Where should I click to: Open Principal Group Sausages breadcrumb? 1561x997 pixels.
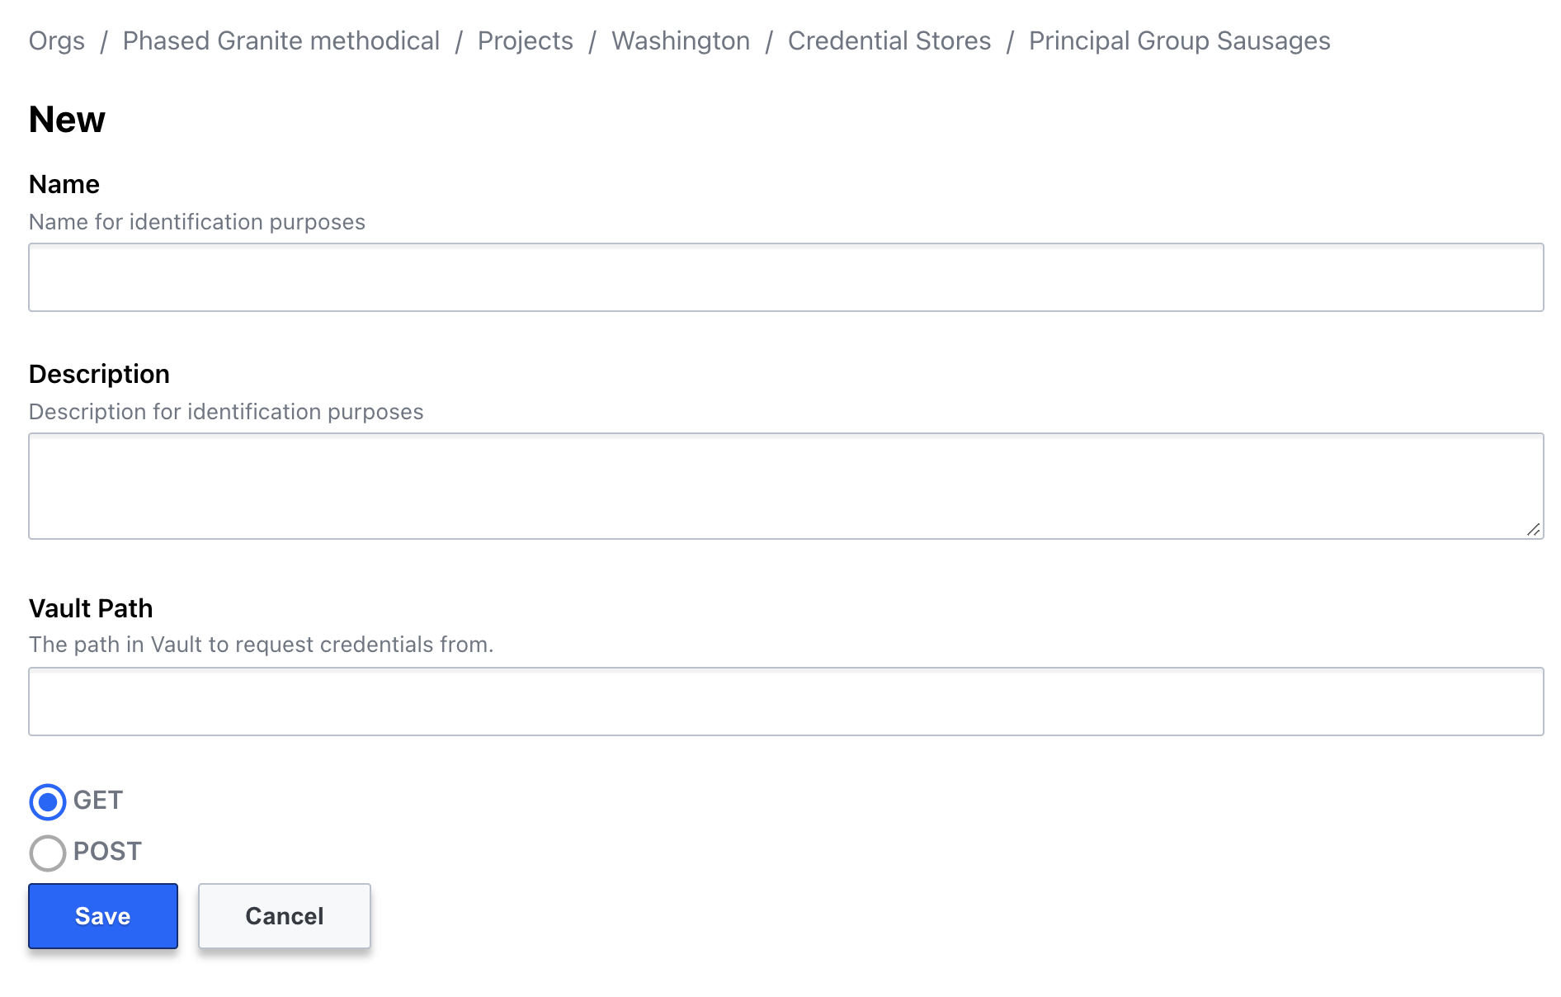[1179, 40]
